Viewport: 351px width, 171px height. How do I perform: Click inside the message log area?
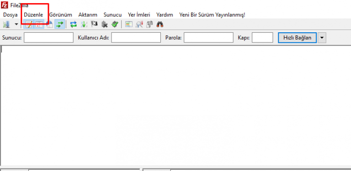(175, 106)
